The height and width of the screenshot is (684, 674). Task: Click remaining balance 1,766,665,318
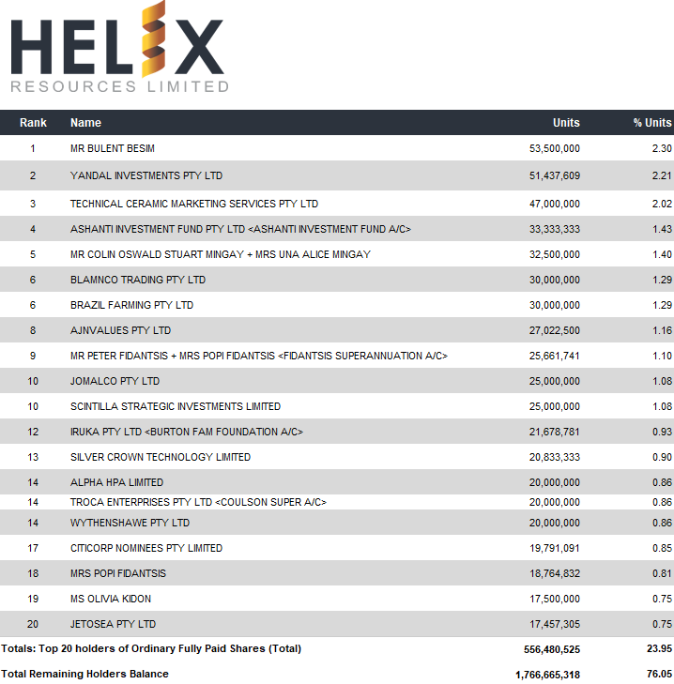pyautogui.click(x=548, y=675)
